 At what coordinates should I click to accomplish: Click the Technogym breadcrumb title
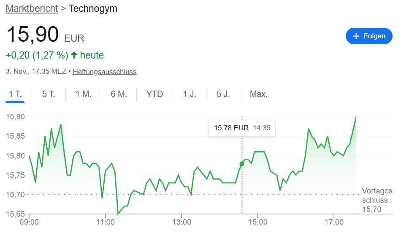pos(93,8)
